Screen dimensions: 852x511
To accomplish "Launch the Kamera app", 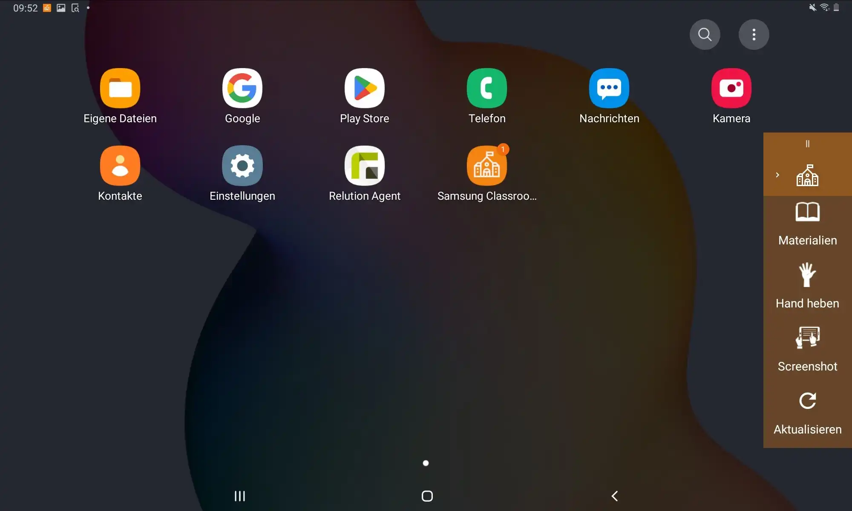I will [731, 88].
